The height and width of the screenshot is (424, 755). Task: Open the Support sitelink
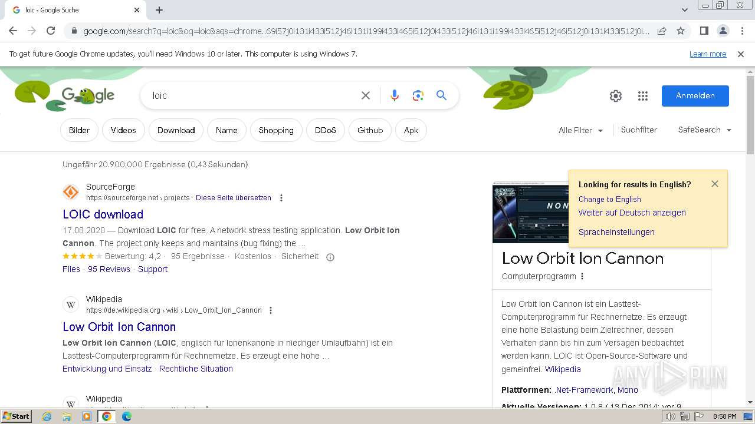click(x=153, y=269)
